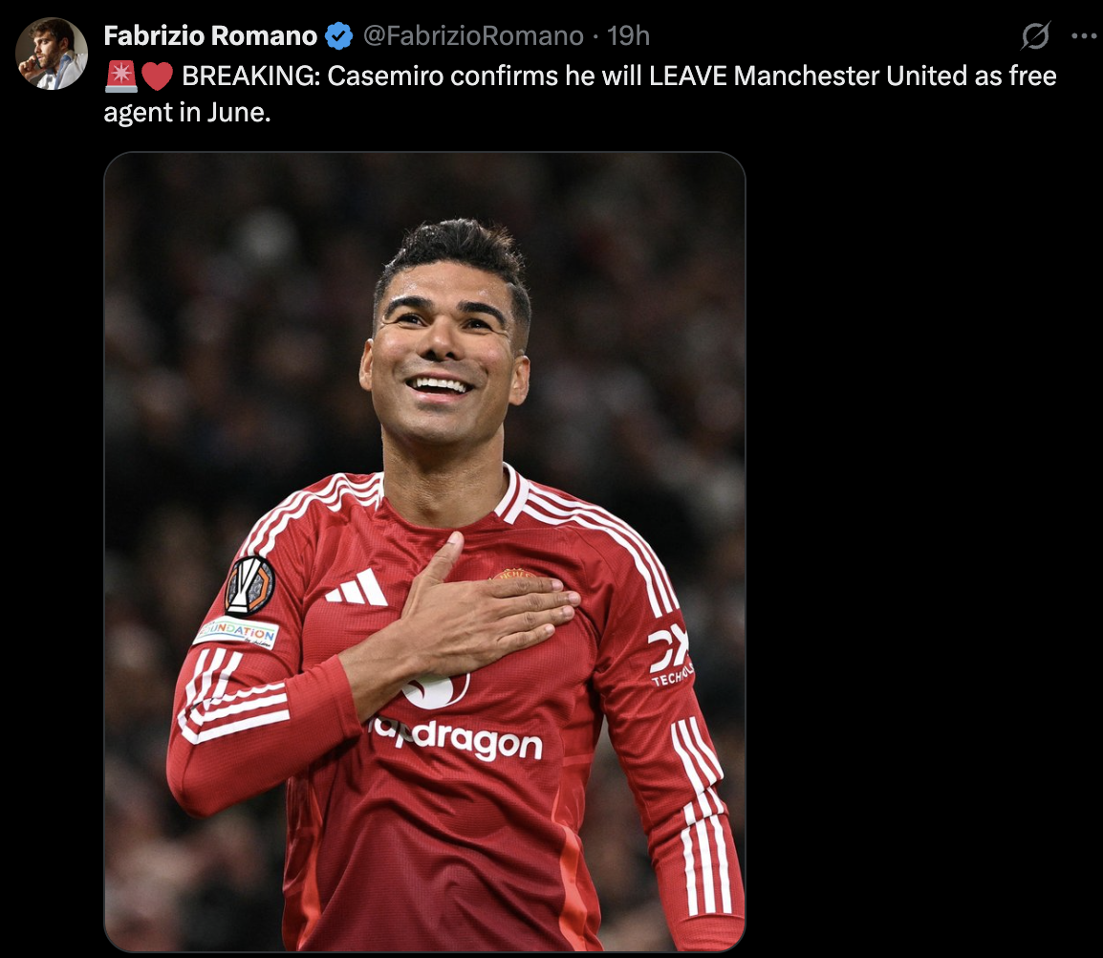
Task: Click the Europa League sleeve badge
Action: click(x=249, y=586)
